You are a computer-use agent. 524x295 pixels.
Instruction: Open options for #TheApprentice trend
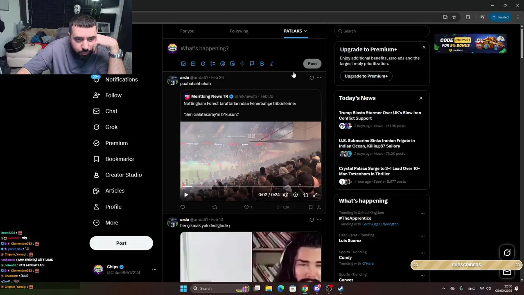(x=422, y=214)
